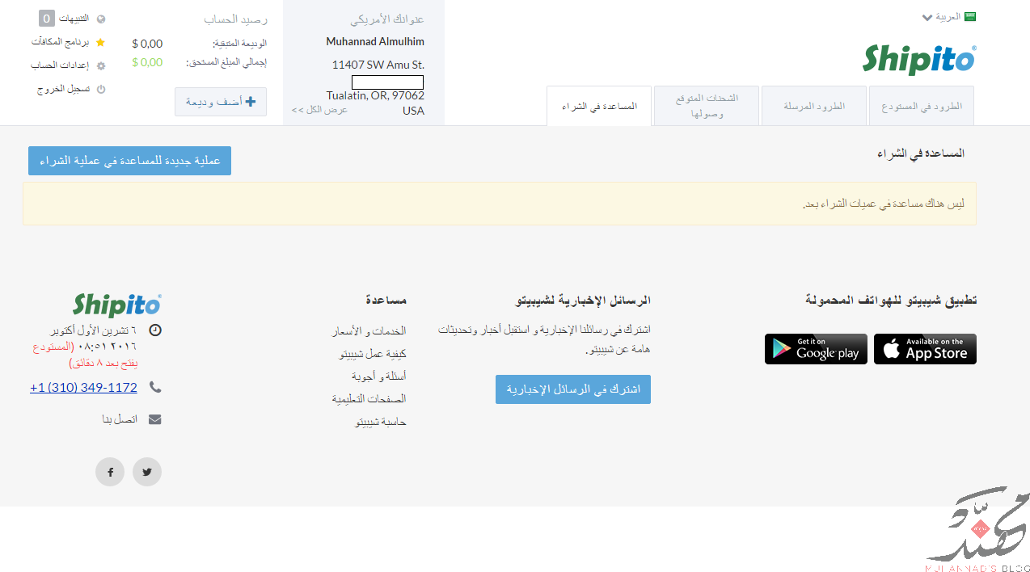Viewport: 1030px width, 572px height.
Task: Click the globe icon beside التنبيهات
Action: point(101,19)
